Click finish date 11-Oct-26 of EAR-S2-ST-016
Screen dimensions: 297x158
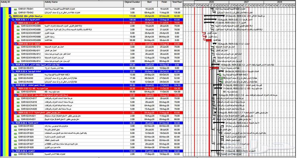tap(164, 92)
